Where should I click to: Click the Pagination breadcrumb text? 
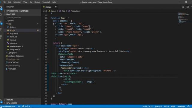tap(75, 11)
